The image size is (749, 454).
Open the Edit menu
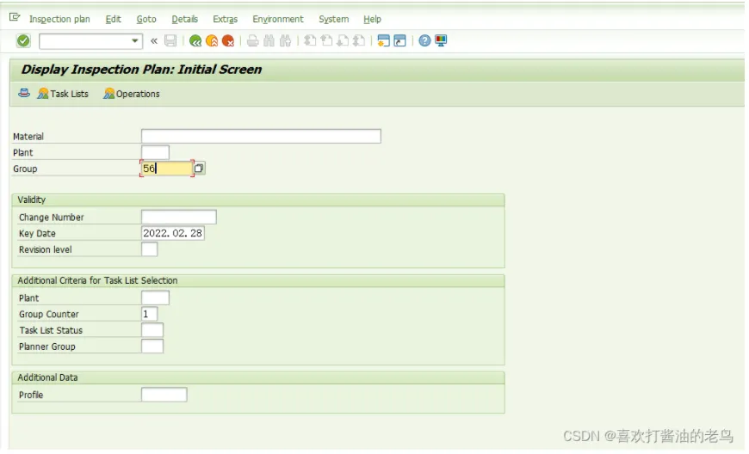(113, 19)
